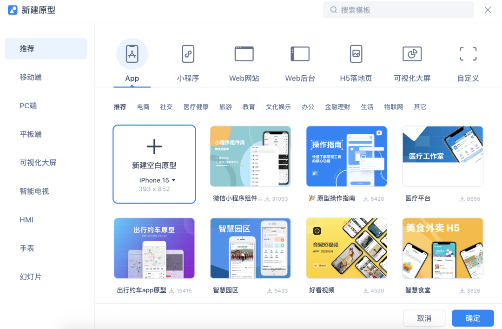Viewport: 502px width, 329px height.
Task: Select the Web后台 admin layout icon
Action: tap(300, 54)
